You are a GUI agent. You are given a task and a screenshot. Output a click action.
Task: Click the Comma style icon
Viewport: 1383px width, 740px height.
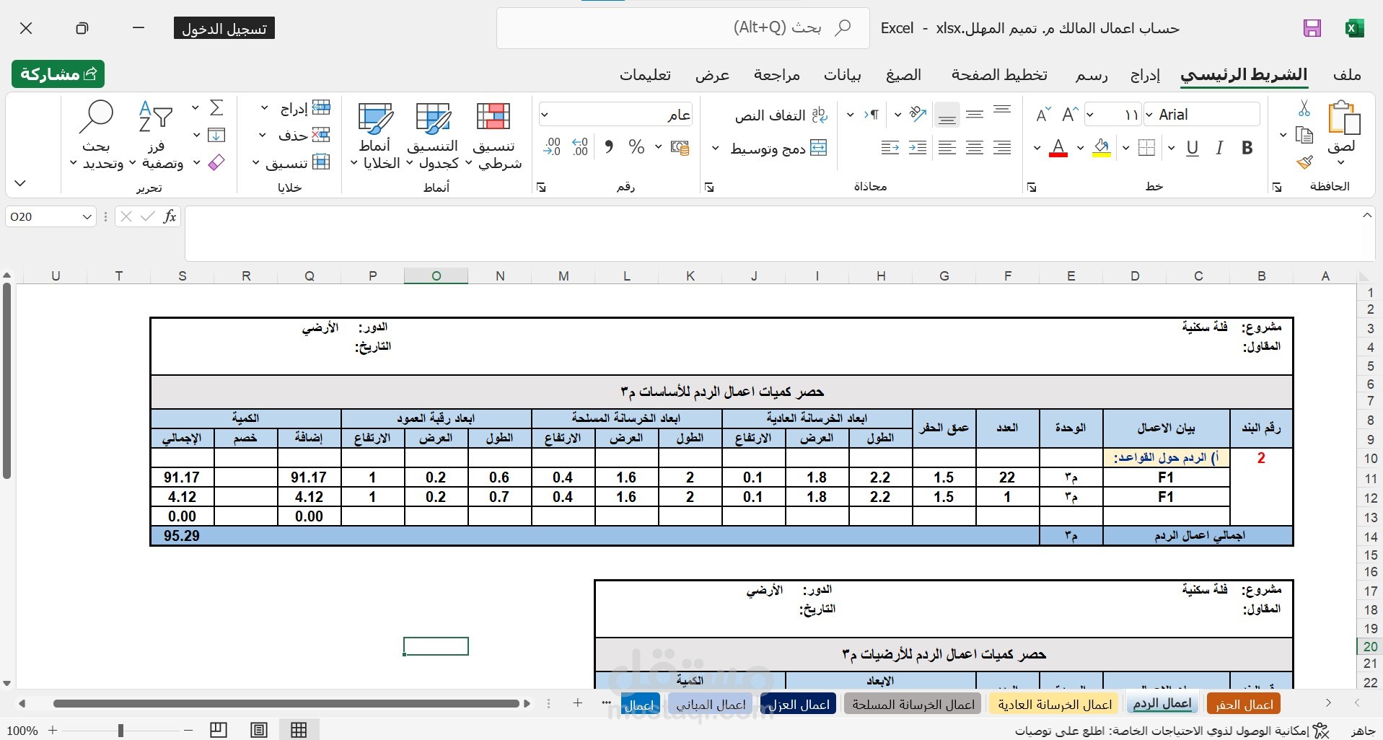coord(609,148)
